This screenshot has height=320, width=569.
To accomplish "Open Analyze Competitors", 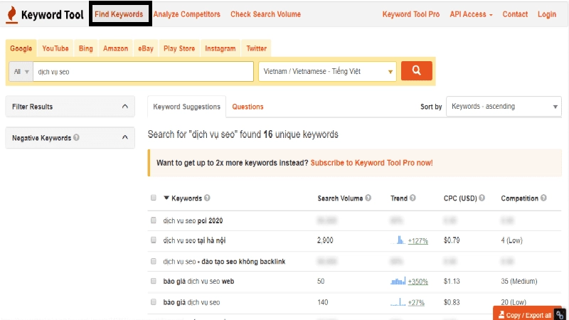I will 186,14.
